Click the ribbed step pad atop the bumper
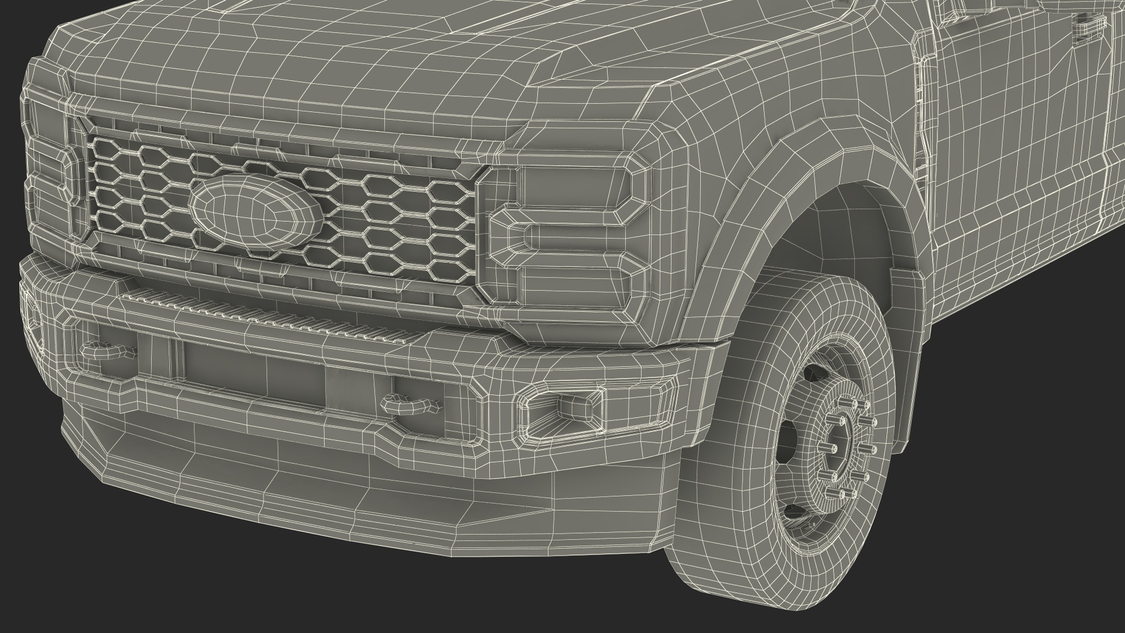The image size is (1125, 633). (273, 315)
